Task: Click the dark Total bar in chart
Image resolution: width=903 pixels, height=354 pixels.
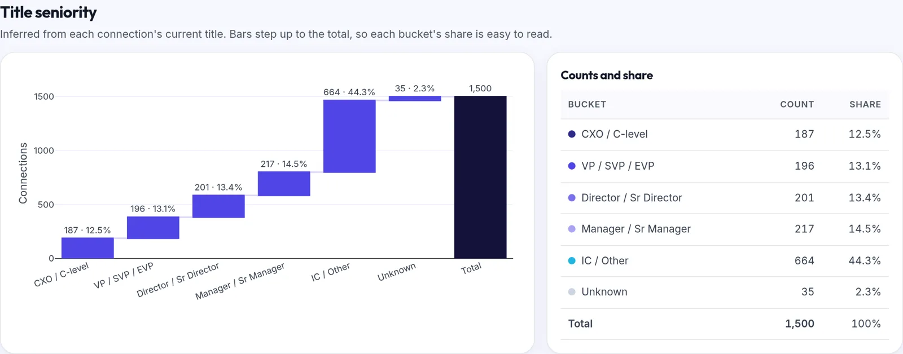Action: pyautogui.click(x=480, y=177)
